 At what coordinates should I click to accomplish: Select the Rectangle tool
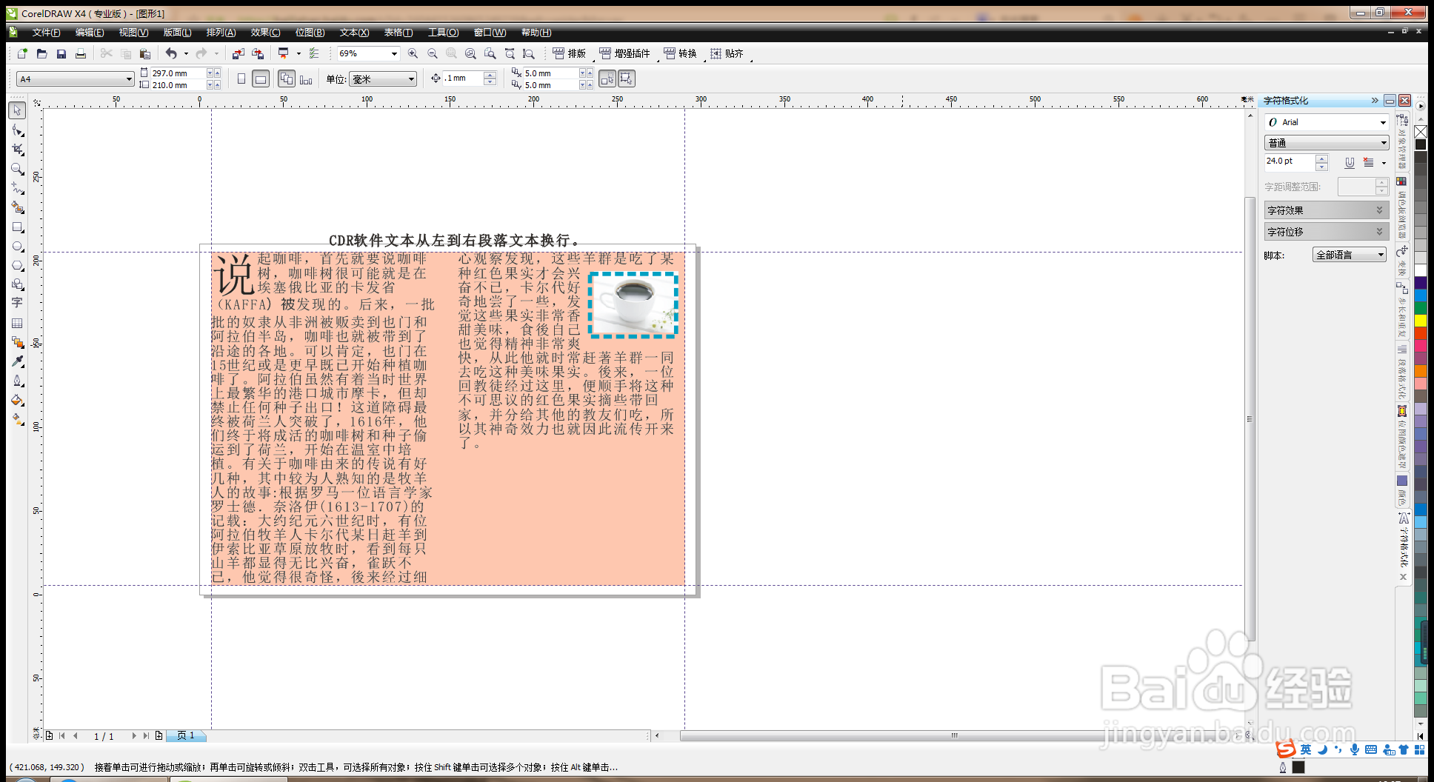[17, 227]
